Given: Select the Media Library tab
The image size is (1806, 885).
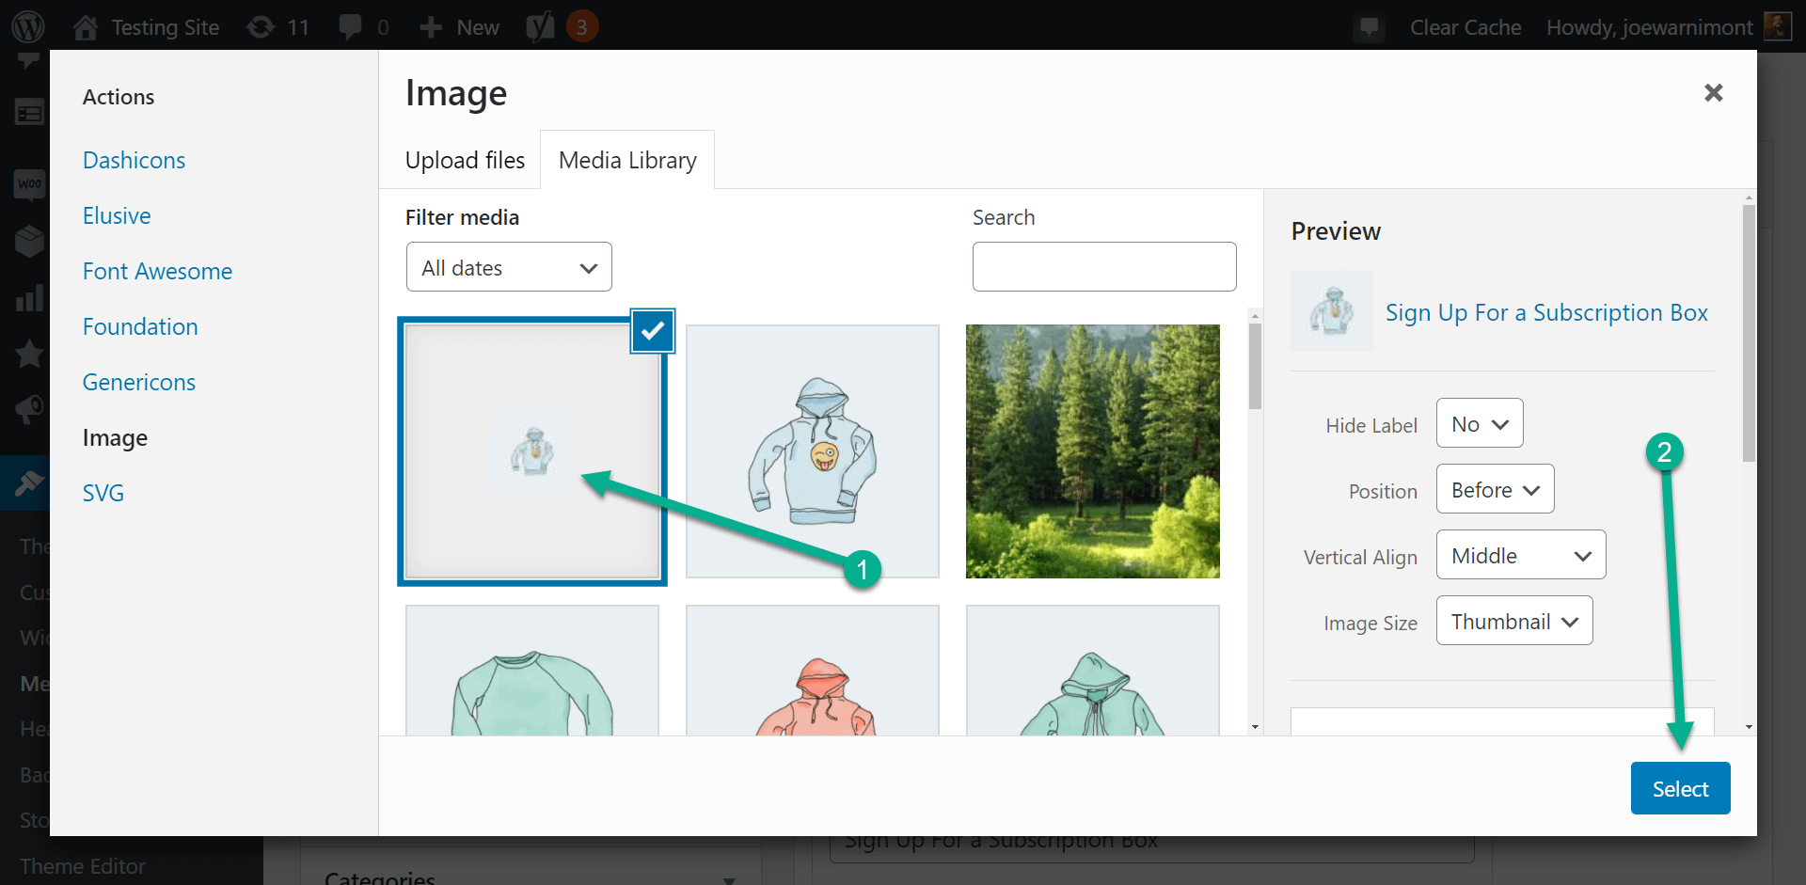Looking at the screenshot, I should tap(626, 160).
